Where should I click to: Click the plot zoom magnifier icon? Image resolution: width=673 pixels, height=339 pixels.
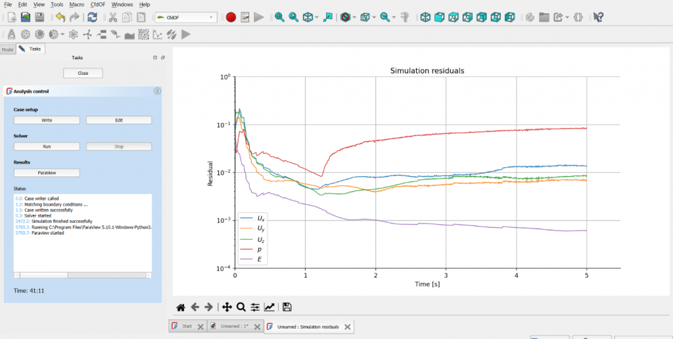click(241, 307)
